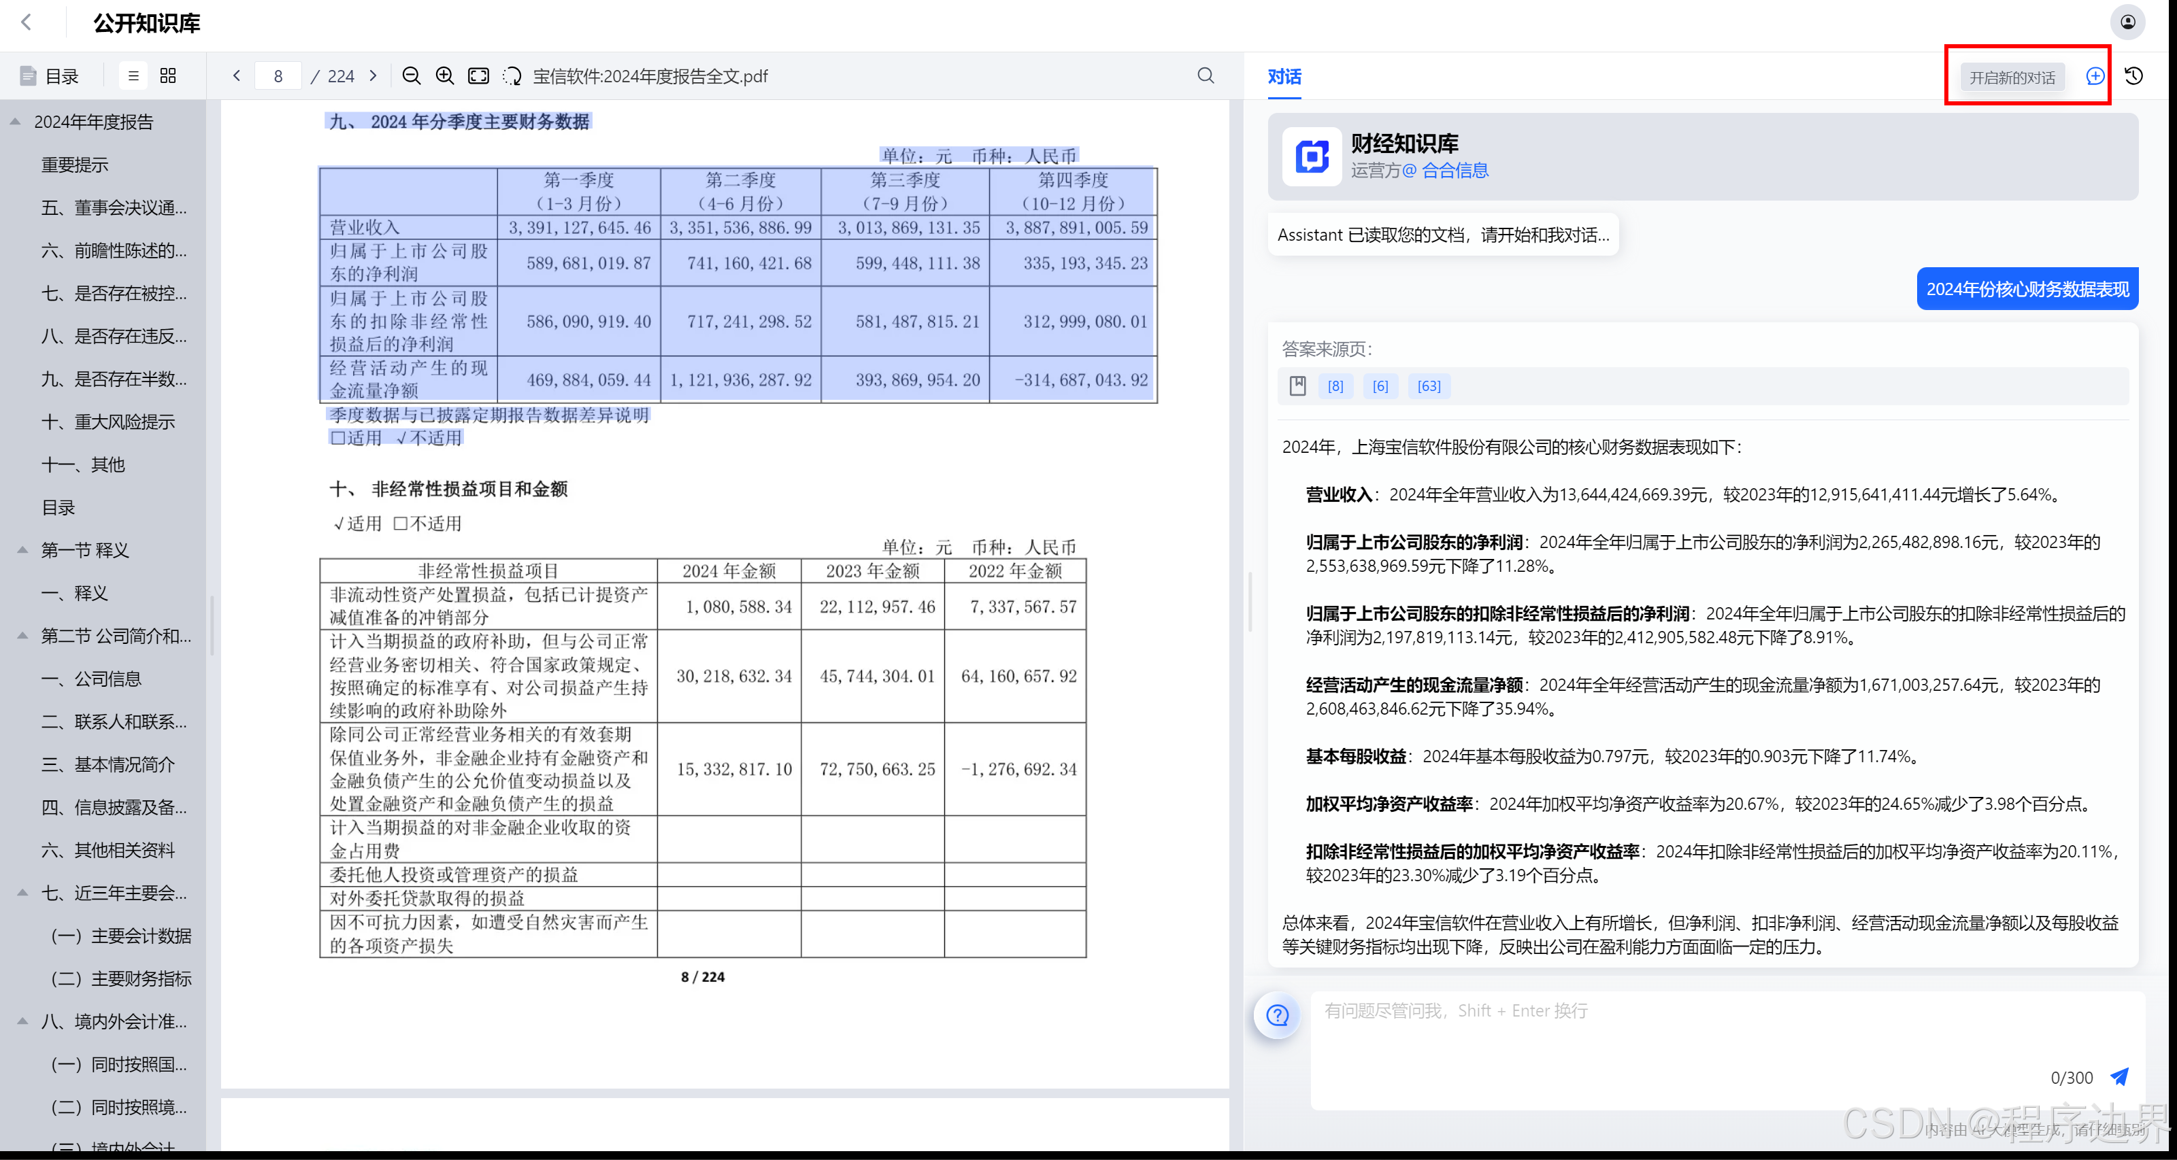Open 十、重大风险提示 in the outline
Viewport: 2177px width, 1160px height.
point(108,422)
